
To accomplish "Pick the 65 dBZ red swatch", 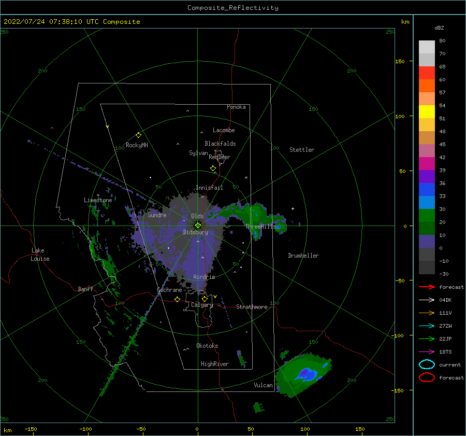I will coord(427,73).
